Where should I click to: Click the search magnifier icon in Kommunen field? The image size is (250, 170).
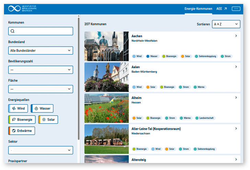coord(13,31)
